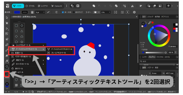Toggle the 絶対サイズ checkbox
The height and width of the screenshot is (95, 183).
click(x=74, y=12)
